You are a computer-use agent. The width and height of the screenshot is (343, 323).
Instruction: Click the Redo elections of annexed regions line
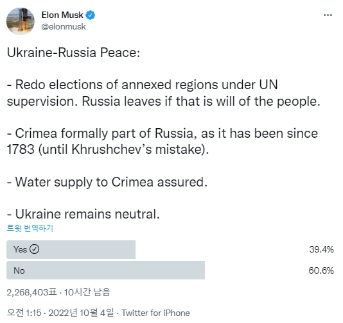[x=164, y=93]
